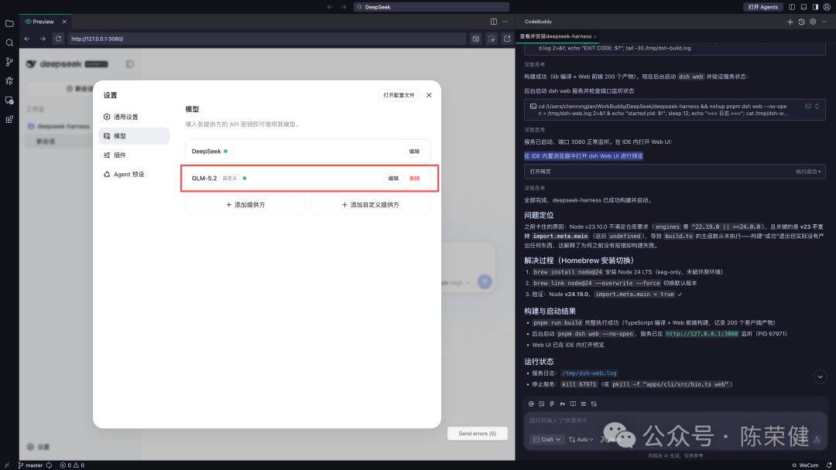This screenshot has height=470, width=836.
Task: Open the Preview editor more actions menu
Action: point(505,22)
